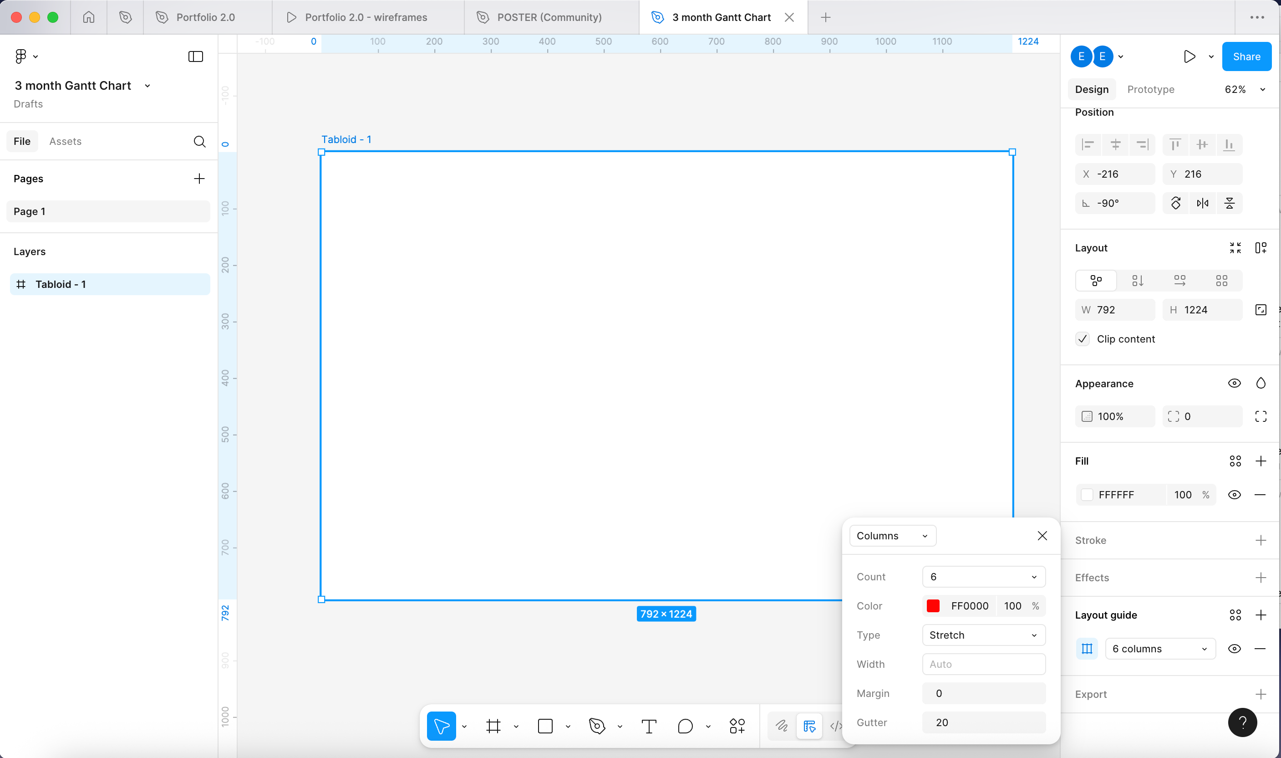
Task: Toggle lock aspect ratio icon
Action: pyautogui.click(x=1261, y=310)
